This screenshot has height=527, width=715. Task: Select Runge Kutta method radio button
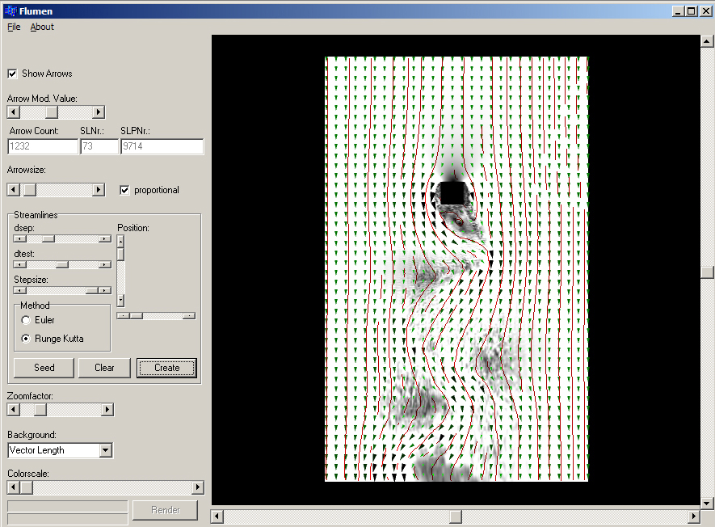click(27, 339)
